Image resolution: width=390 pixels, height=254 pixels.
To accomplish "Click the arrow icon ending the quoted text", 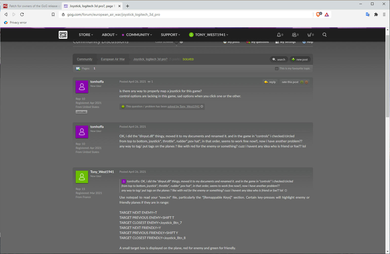I will click(x=286, y=190).
